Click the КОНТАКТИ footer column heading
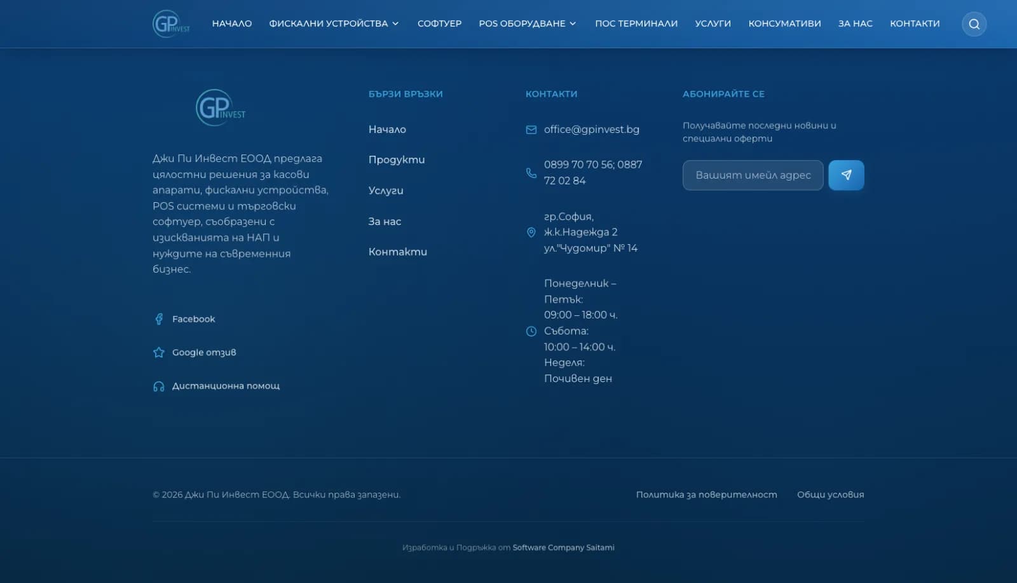The width and height of the screenshot is (1017, 583). click(551, 93)
